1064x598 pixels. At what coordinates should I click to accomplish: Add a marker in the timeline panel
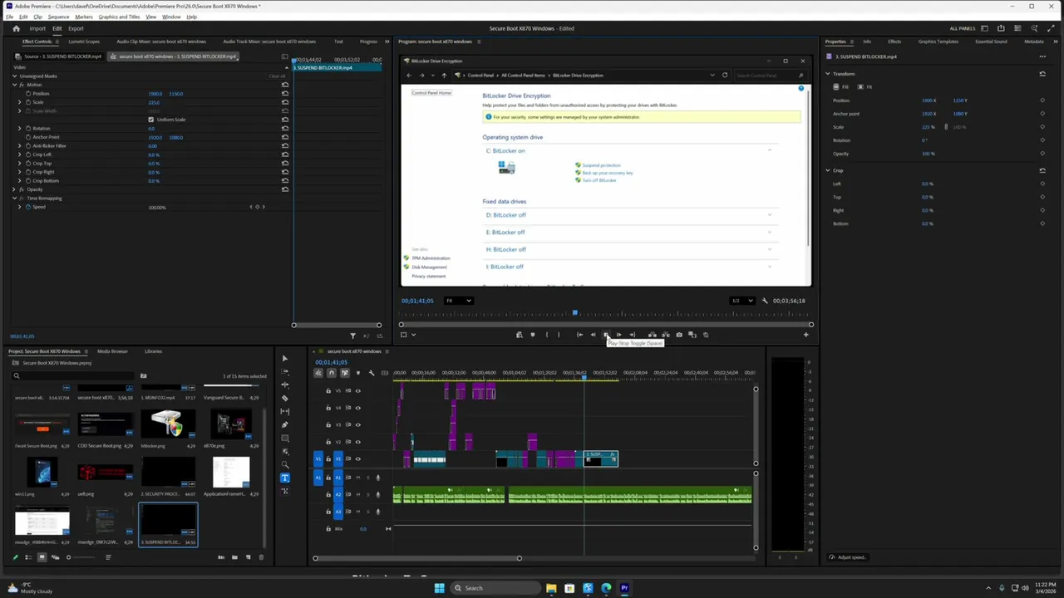point(358,373)
